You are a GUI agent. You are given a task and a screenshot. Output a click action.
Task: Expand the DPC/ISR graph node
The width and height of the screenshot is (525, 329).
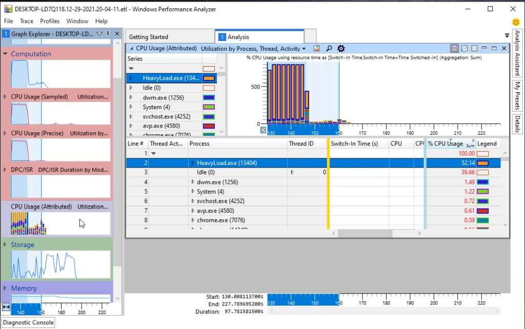click(5, 170)
